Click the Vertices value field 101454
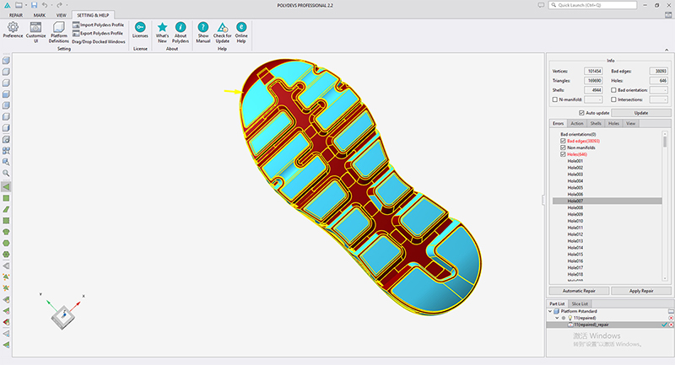 (x=593, y=71)
